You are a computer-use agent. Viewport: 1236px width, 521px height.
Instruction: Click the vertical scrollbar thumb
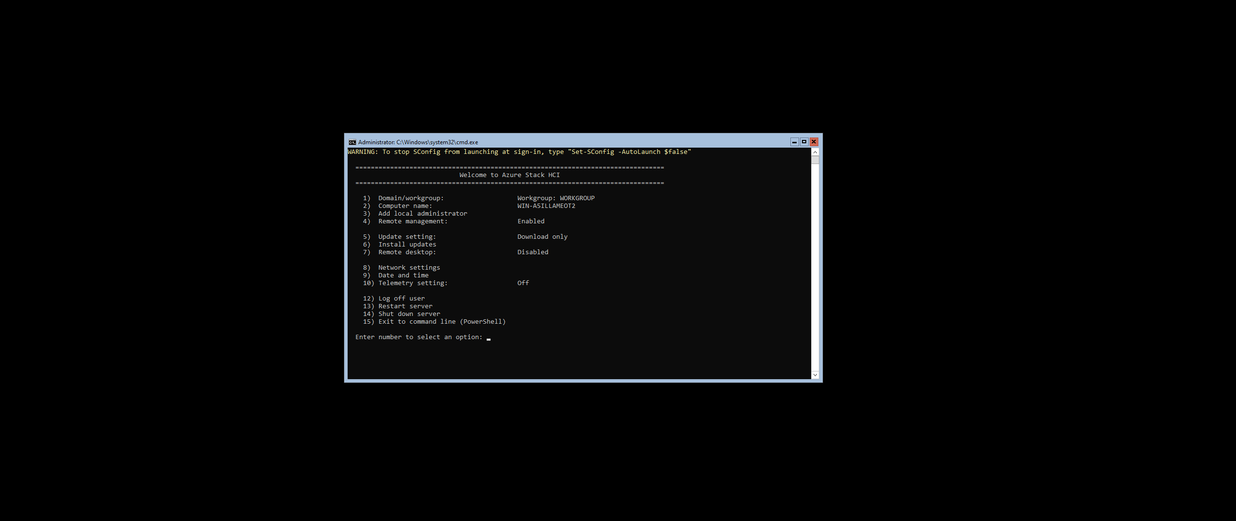[815, 160]
